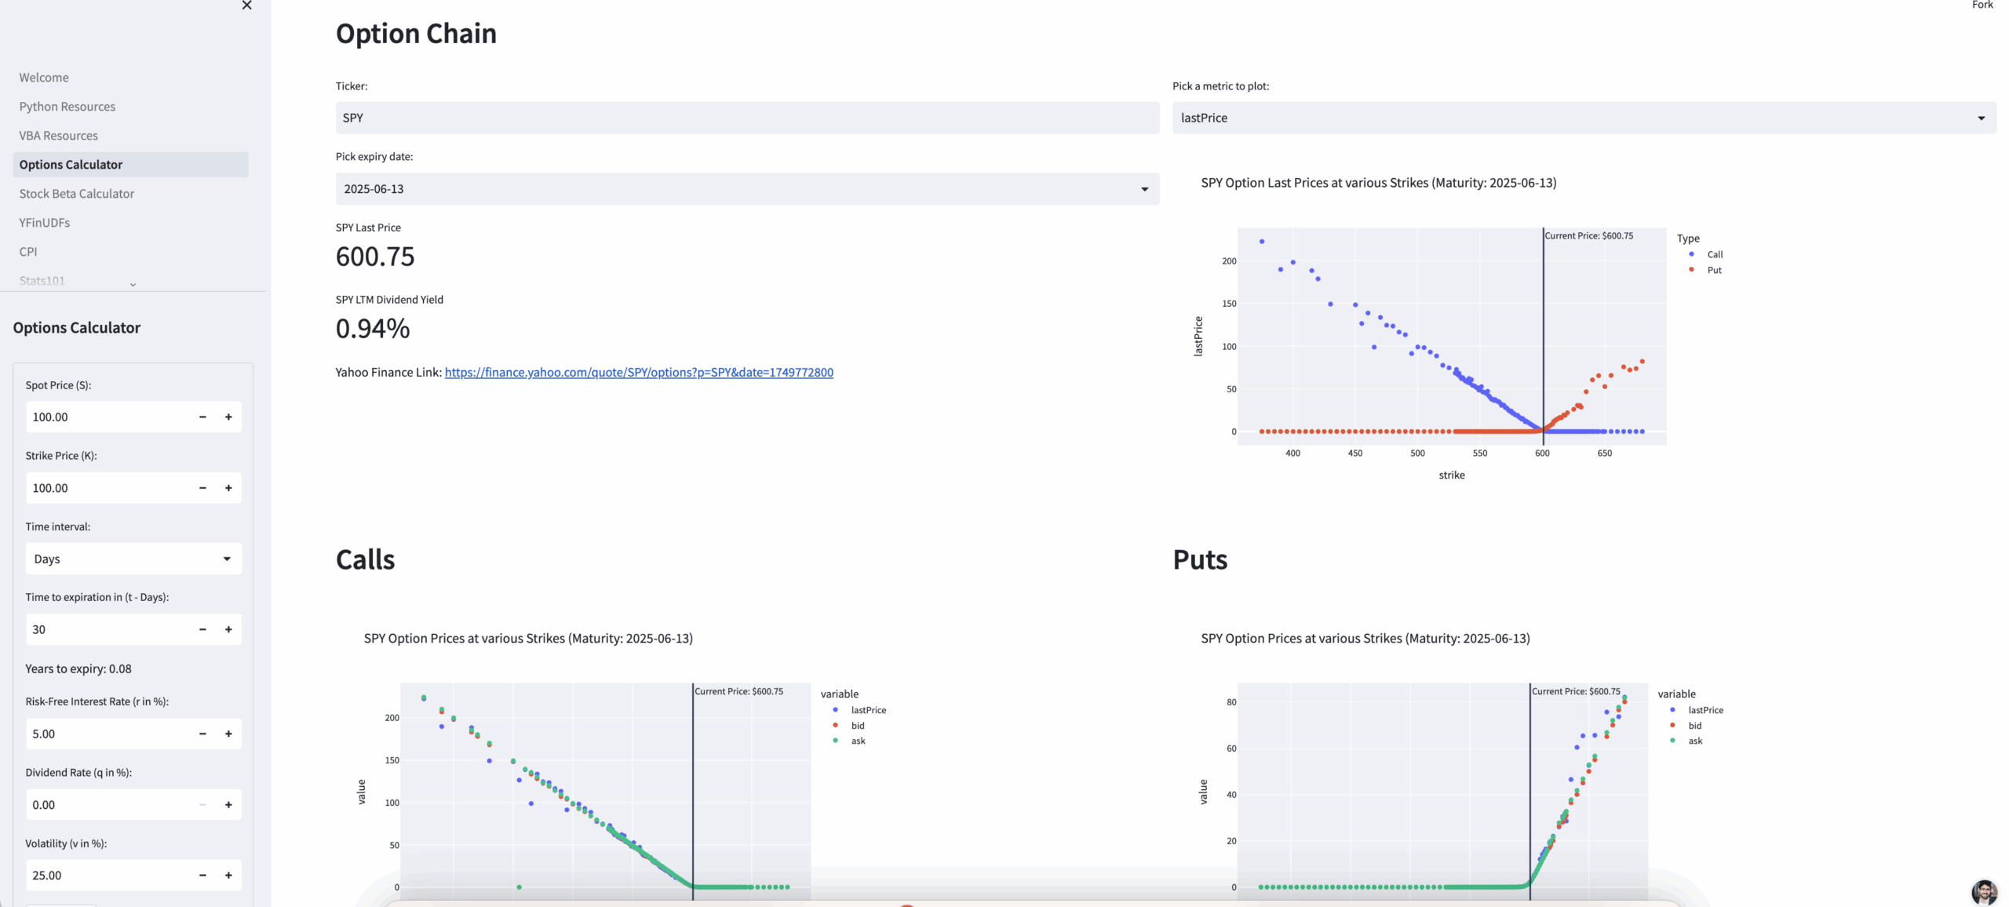
Task: Toggle ask series in Puts chart legend
Action: coord(1694,741)
